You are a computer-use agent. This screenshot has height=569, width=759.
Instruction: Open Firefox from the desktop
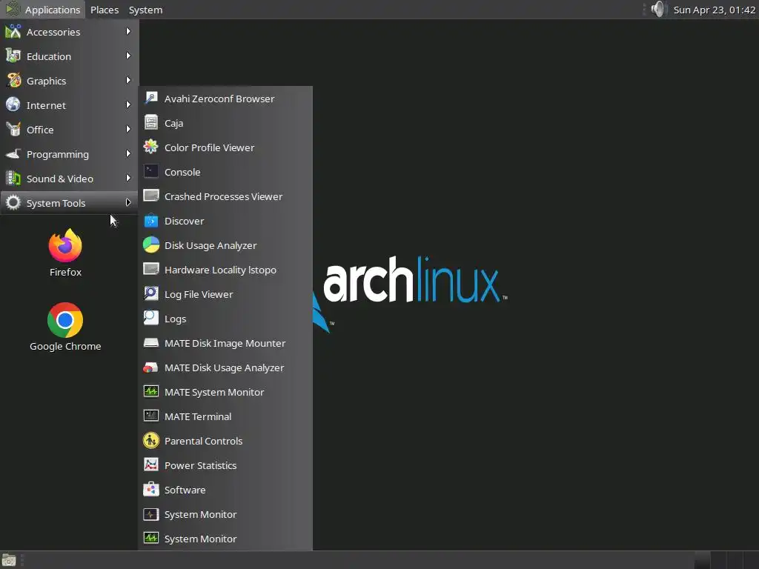[65, 253]
